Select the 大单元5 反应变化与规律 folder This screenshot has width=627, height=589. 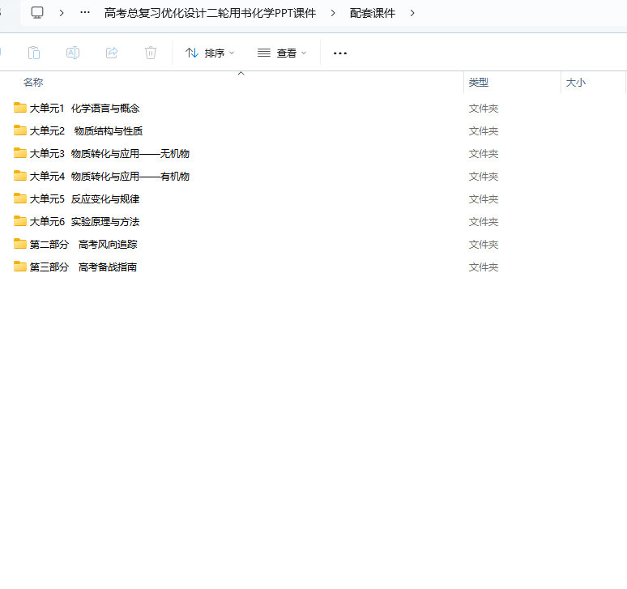[x=84, y=198]
